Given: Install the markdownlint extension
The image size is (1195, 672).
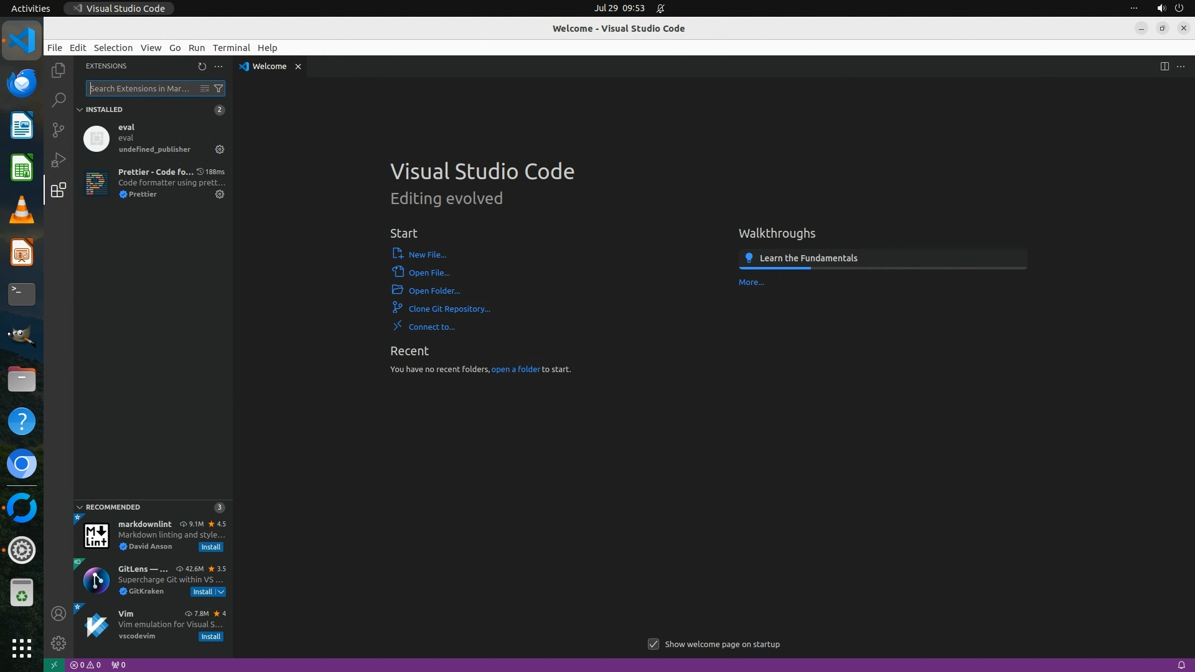Looking at the screenshot, I should tap(210, 547).
